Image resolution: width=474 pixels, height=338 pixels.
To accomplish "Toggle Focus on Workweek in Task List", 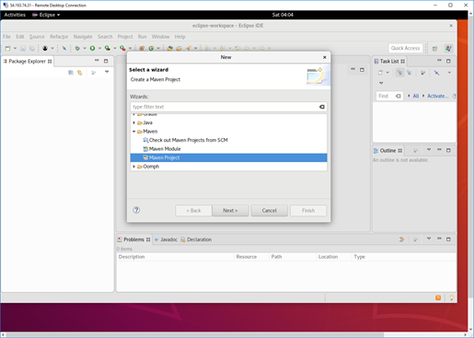I will coord(422,73).
